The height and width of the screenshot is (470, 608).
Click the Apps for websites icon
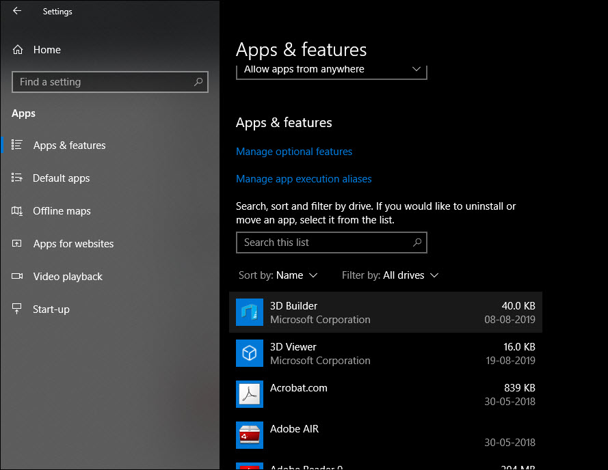pyautogui.click(x=17, y=243)
